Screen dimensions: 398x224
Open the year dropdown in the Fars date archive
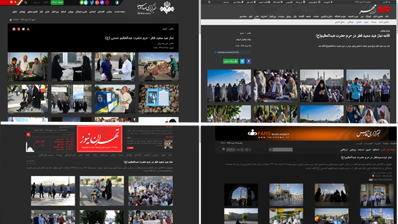click(x=239, y=149)
